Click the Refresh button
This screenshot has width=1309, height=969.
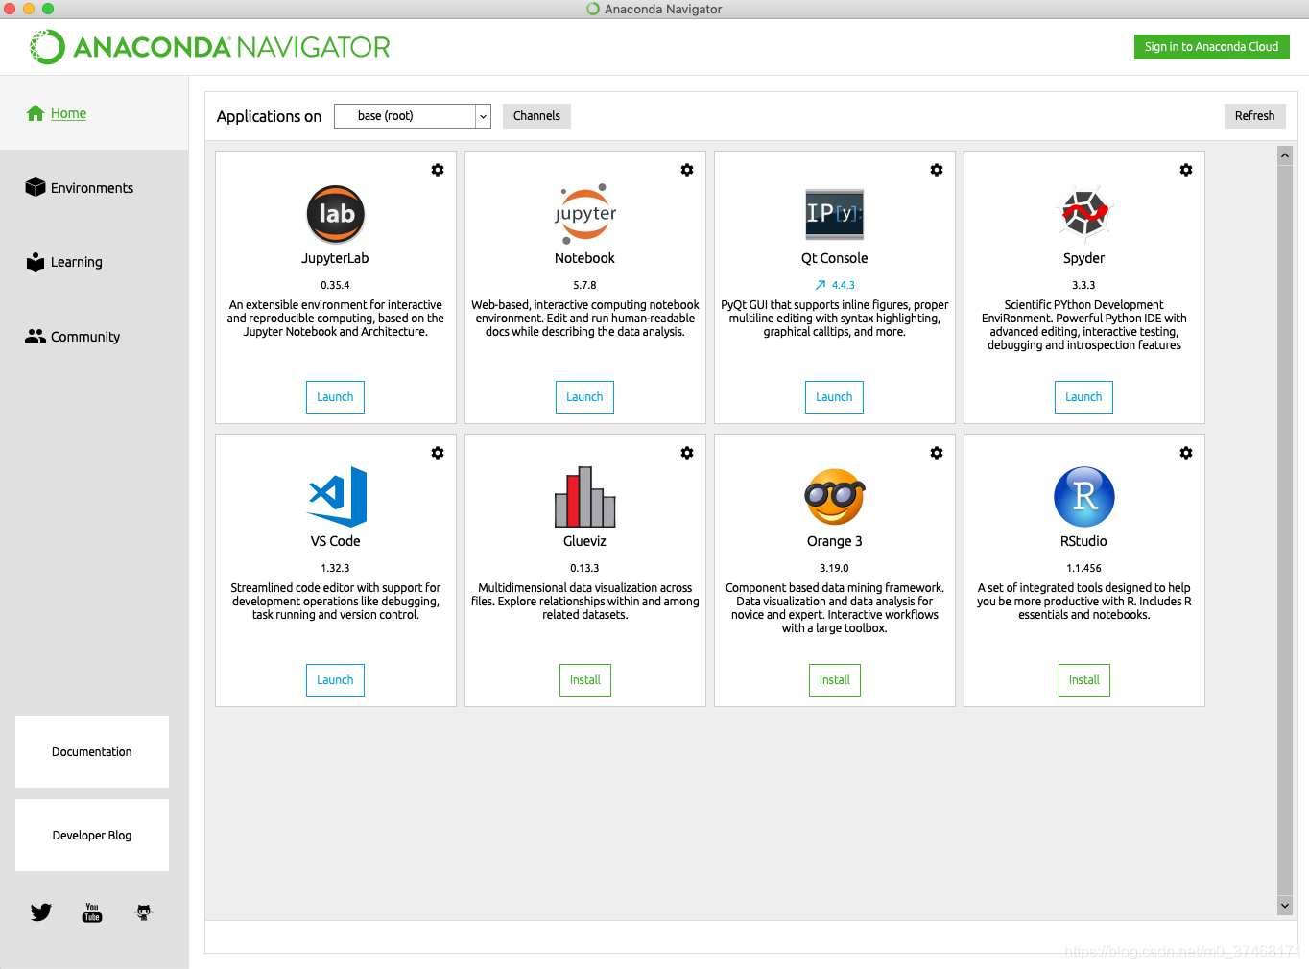point(1254,116)
